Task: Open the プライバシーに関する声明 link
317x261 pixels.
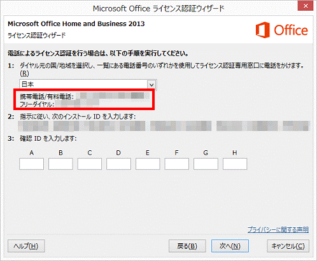Action: pos(278,230)
